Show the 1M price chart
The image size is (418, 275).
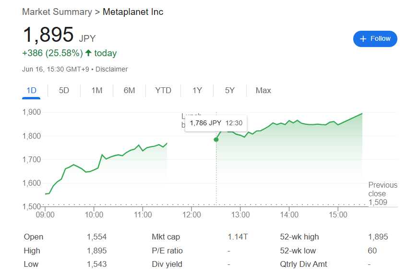coord(97,90)
